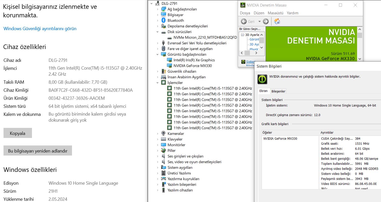Open the Düzen menu
Image resolution: width=381 pixels, height=202 pixels.
point(259,13)
